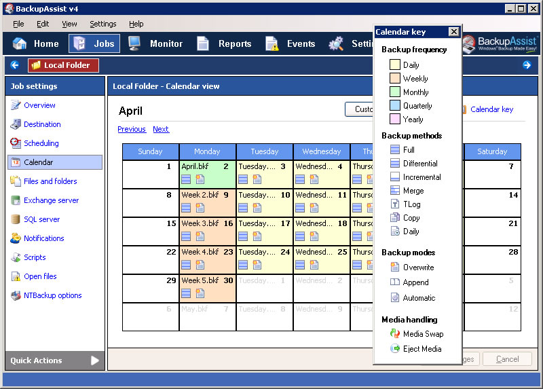Image resolution: width=543 pixels, height=389 pixels.
Task: Click the Home house icon
Action: (x=20, y=43)
